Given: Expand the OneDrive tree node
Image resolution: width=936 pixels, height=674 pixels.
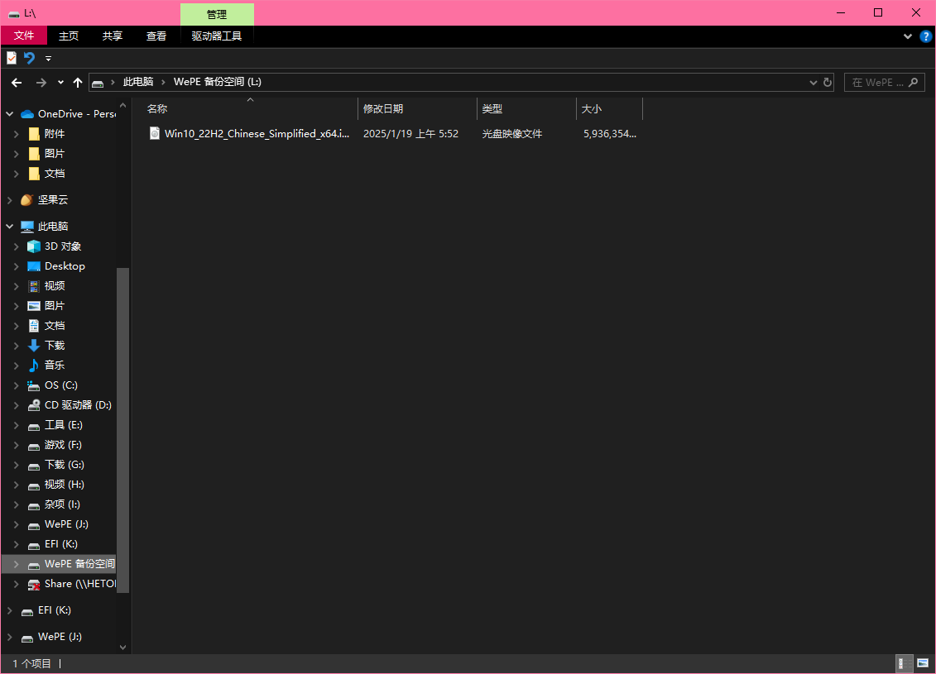Looking at the screenshot, I should point(10,114).
